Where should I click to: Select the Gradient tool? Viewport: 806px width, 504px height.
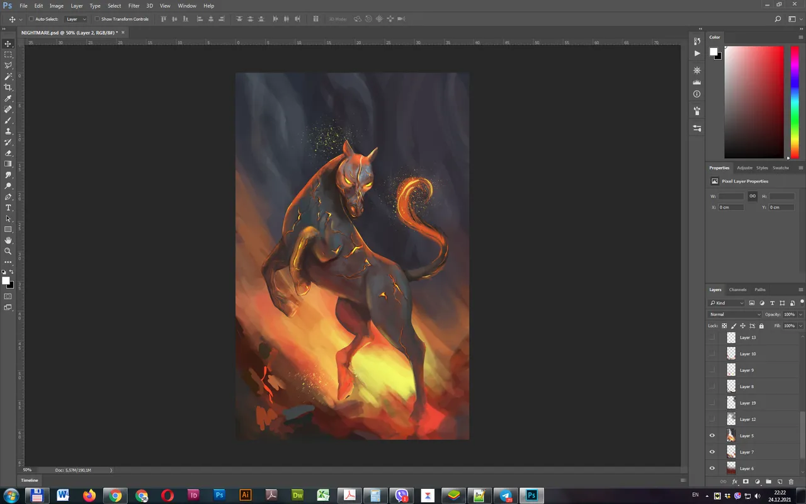[8, 164]
